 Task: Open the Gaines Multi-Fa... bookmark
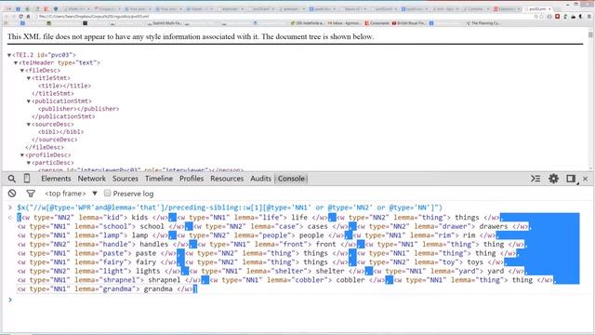165,23
